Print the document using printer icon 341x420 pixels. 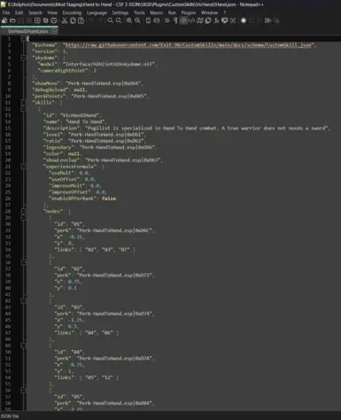pyautogui.click(x=54, y=20)
